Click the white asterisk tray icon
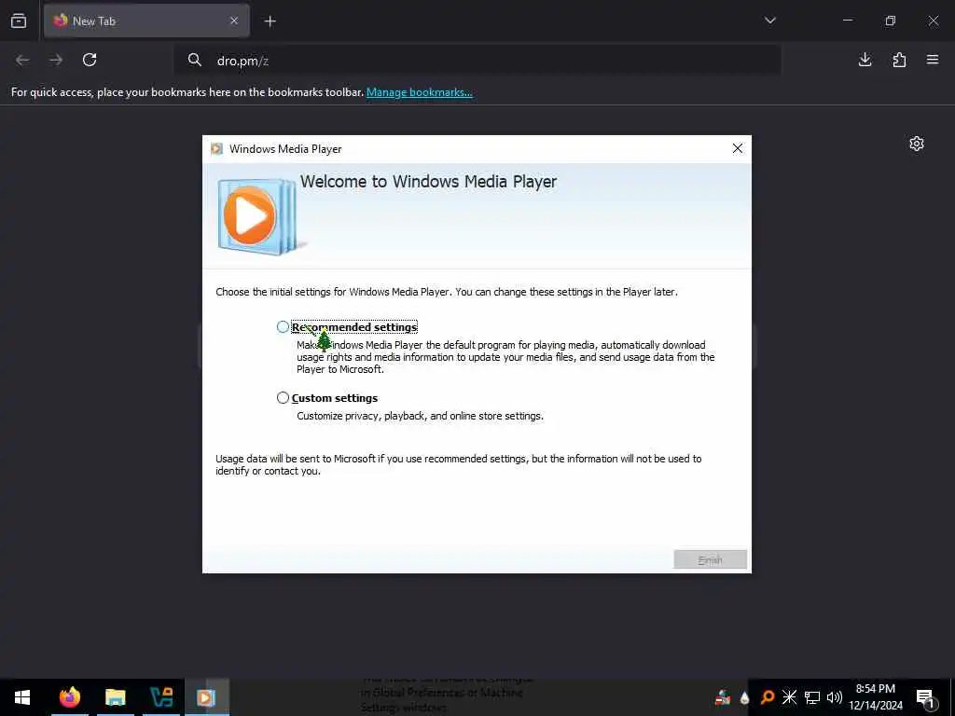Viewport: 955px width, 716px height. tap(789, 697)
